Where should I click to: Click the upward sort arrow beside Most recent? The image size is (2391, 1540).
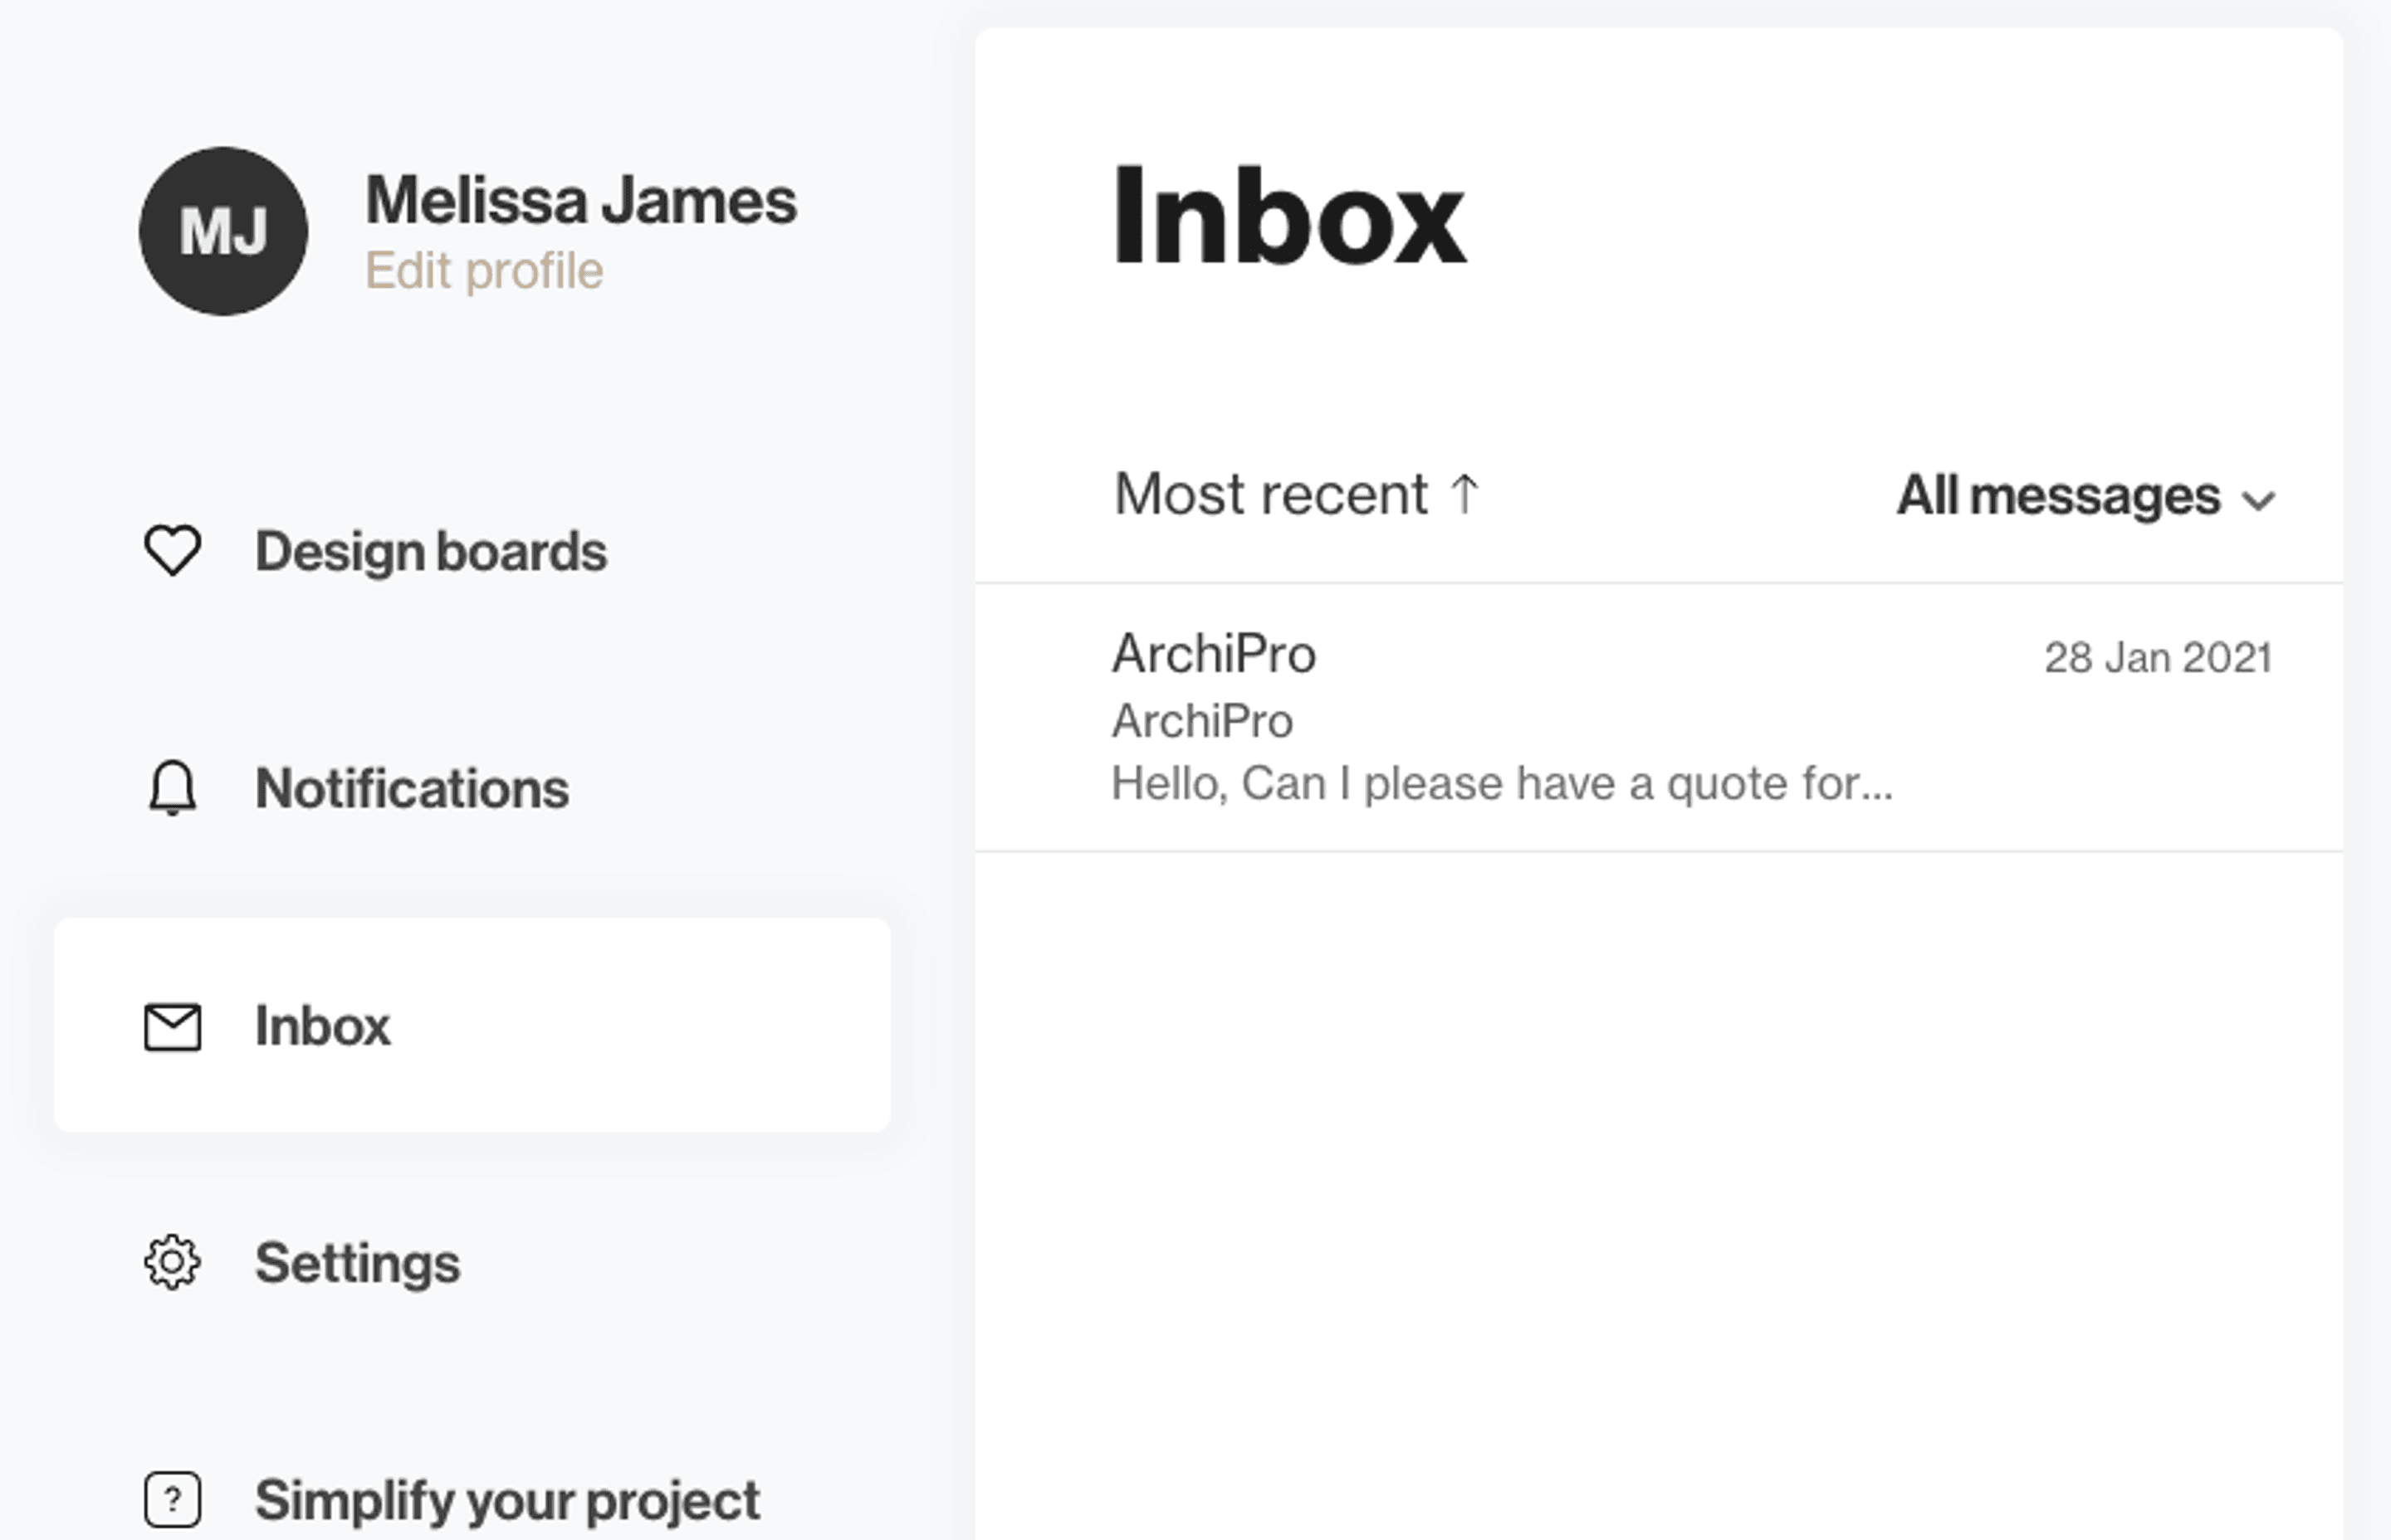1464,492
